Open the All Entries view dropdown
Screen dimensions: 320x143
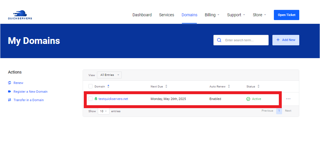pos(109,75)
